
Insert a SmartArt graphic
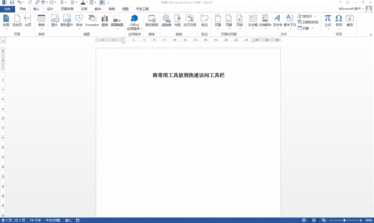[92, 20]
